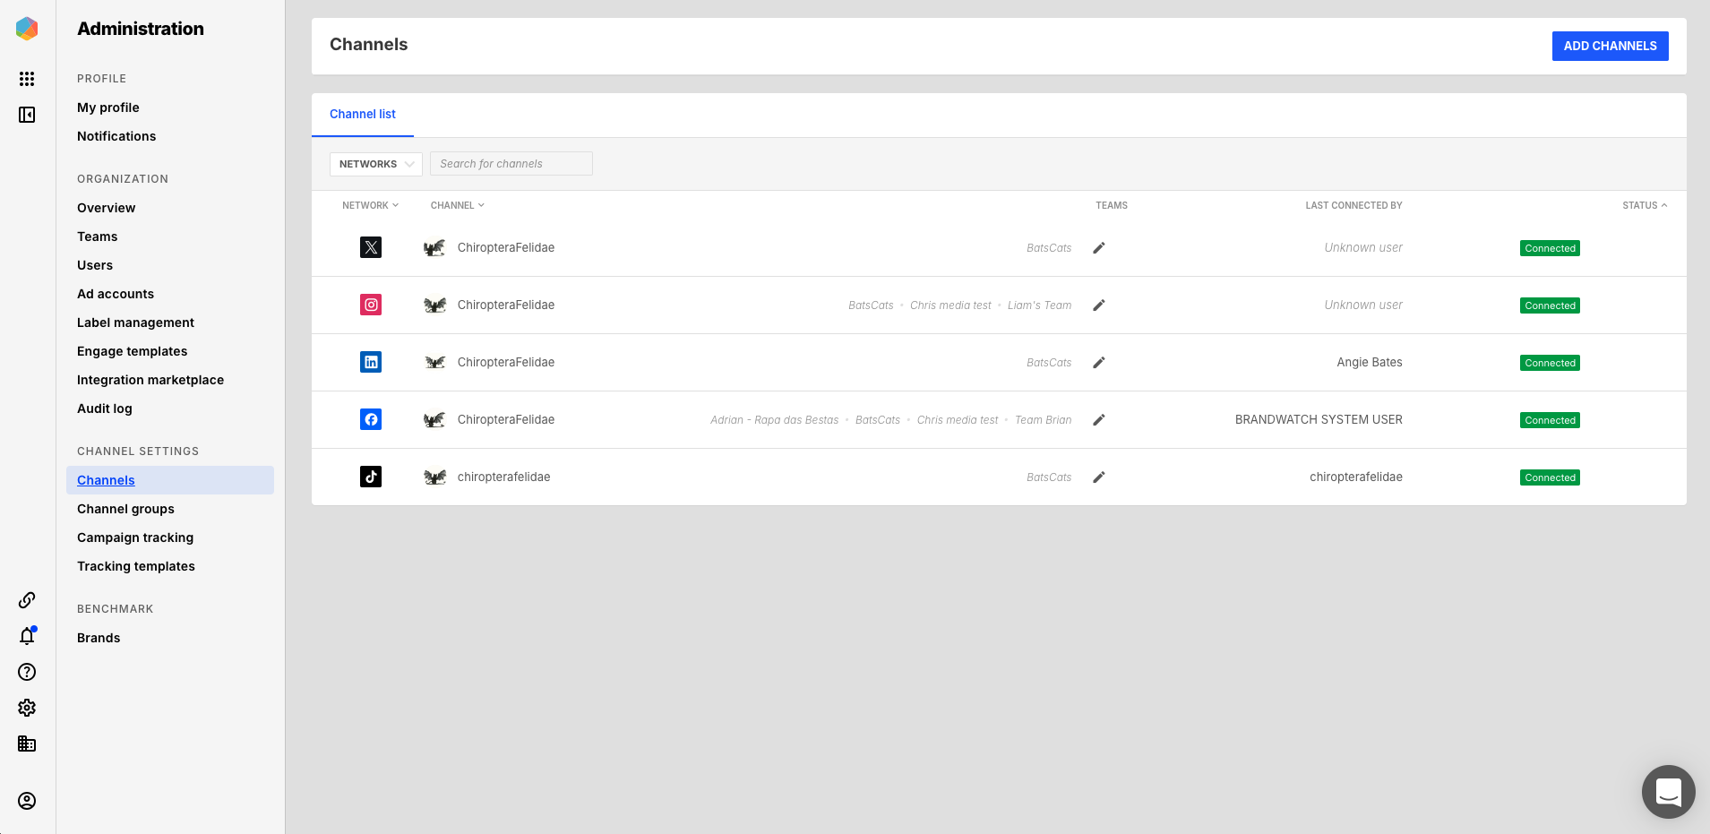This screenshot has width=1710, height=834.
Task: Click Connected status in TikTok row
Action: [1550, 477]
